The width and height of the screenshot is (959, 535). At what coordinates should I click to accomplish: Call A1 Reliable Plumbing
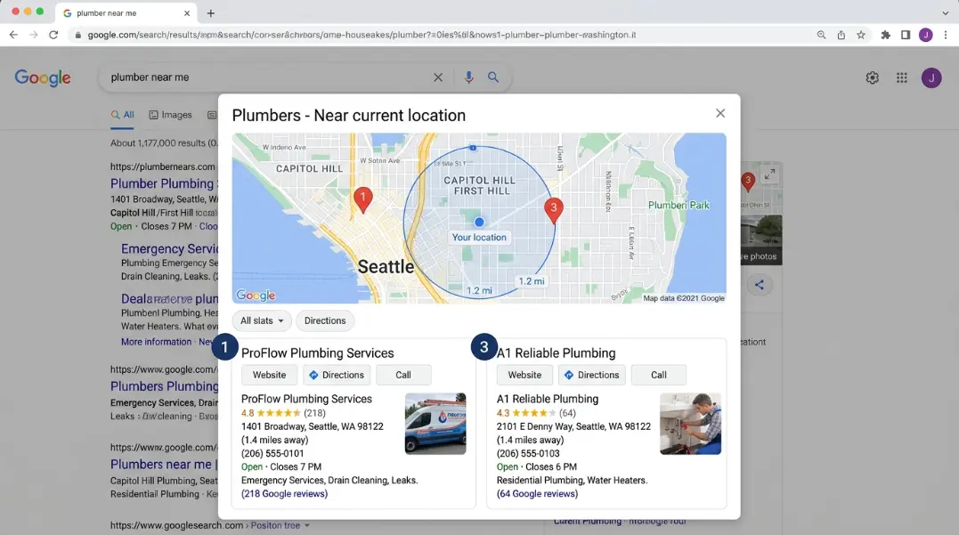[659, 375]
